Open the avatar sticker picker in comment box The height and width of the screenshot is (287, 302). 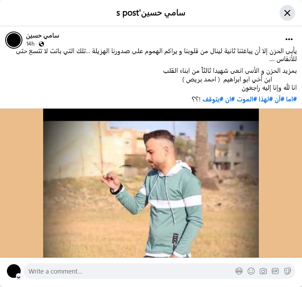pyautogui.click(x=239, y=271)
